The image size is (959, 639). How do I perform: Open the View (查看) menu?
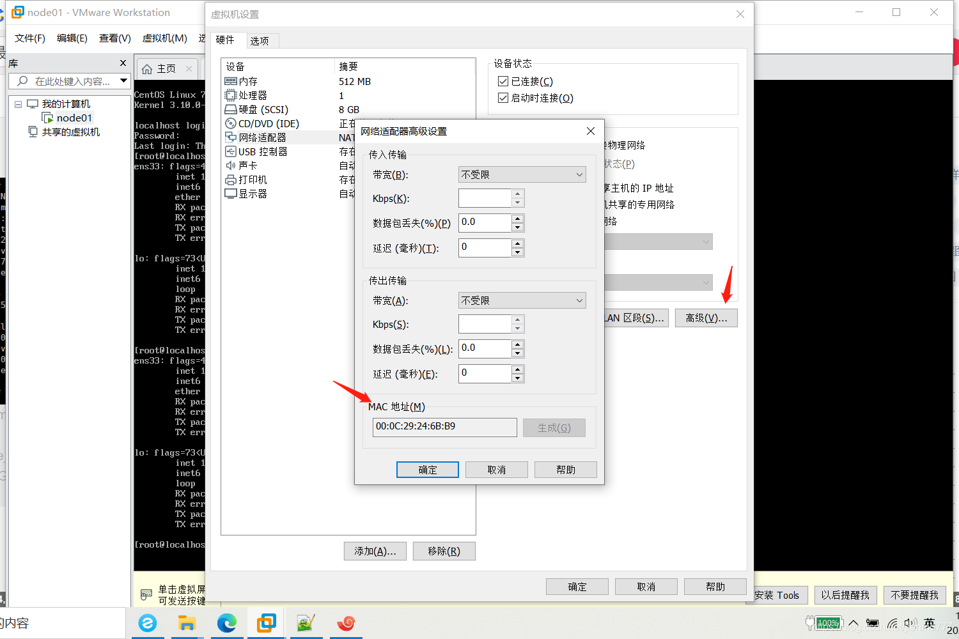tap(115, 38)
